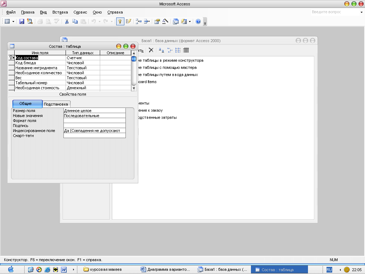The height and width of the screenshot is (274, 365).
Task: Switch to large icons in База1 window
Action: [x=161, y=50]
